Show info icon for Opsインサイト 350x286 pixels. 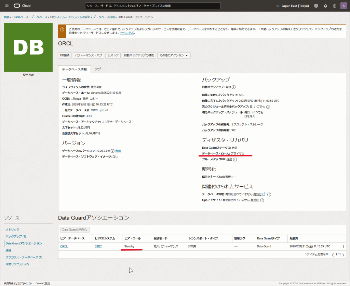click(262, 200)
